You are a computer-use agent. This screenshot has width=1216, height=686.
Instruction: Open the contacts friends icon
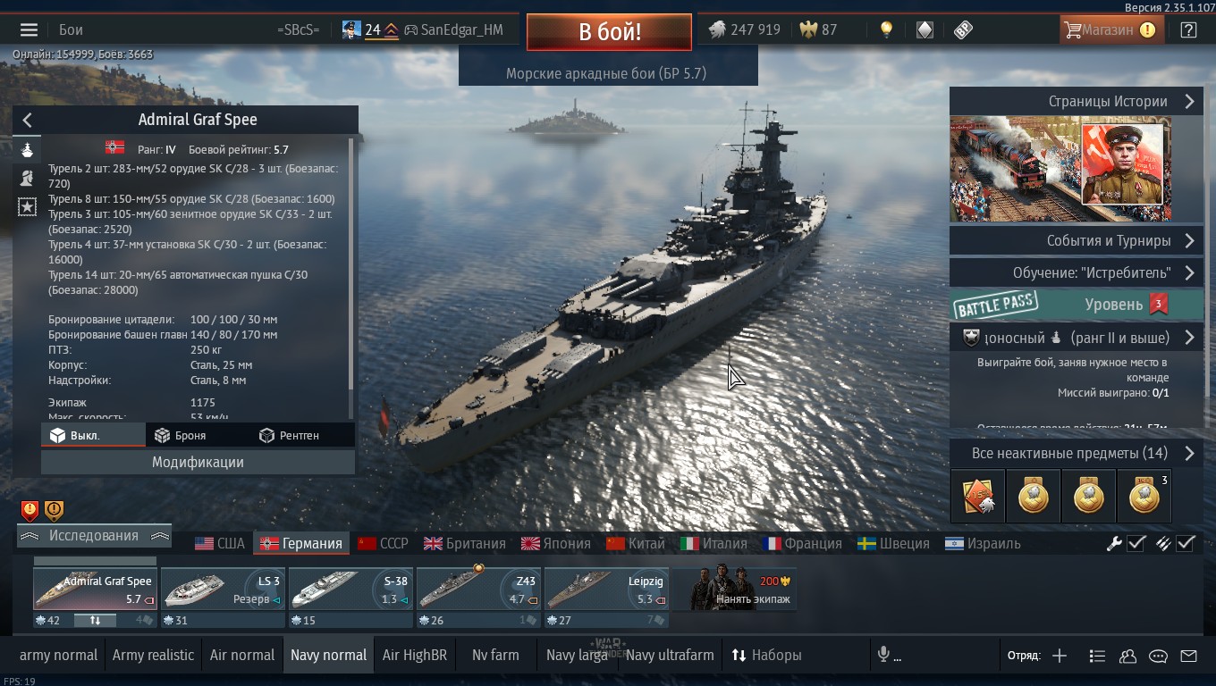(x=1127, y=656)
